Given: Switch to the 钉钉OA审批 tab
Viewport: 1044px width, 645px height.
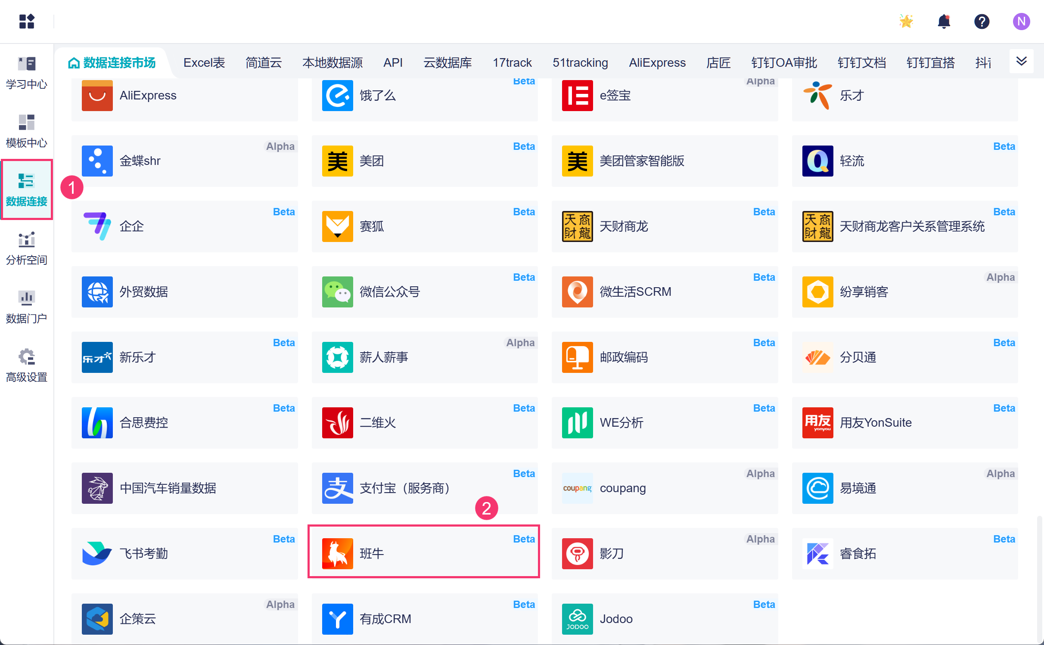Looking at the screenshot, I should 784,63.
